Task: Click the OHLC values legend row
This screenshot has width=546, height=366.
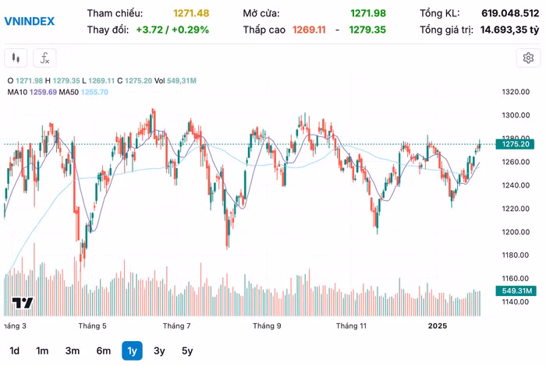Action: coord(101,81)
